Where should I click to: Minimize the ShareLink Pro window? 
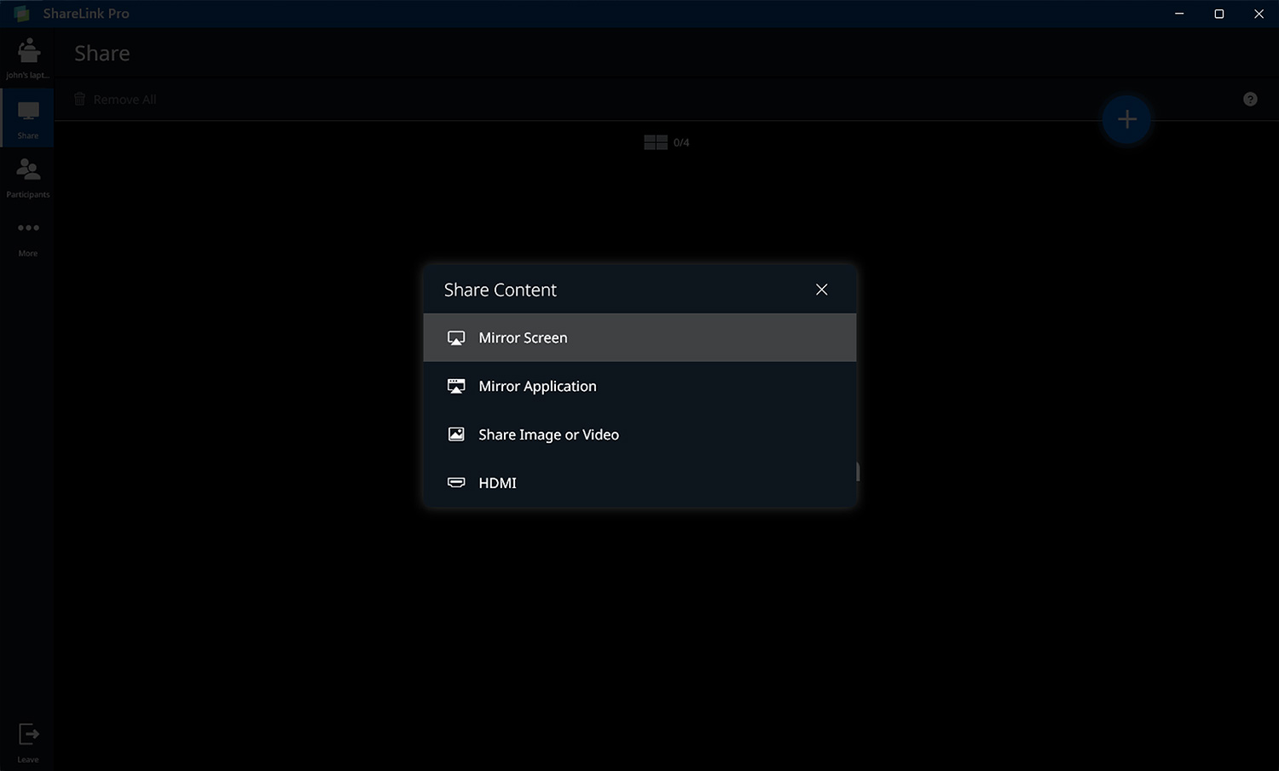tap(1179, 14)
